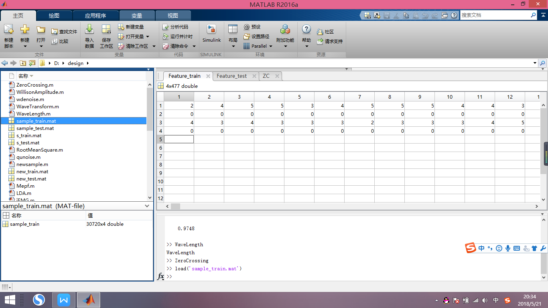
Task: Click the Set Path (设置路径) icon
Action: pos(247,36)
